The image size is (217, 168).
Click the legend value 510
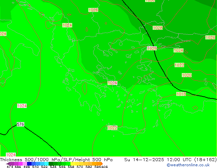(x=36, y=167)
